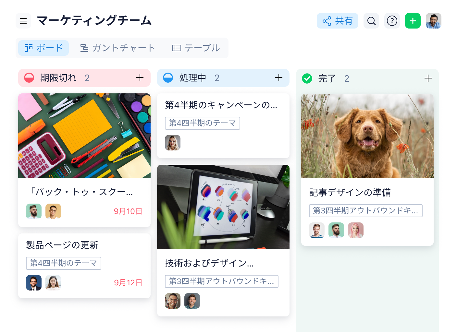The height and width of the screenshot is (332, 457).
Task: Click the 共有 share button
Action: point(338,21)
